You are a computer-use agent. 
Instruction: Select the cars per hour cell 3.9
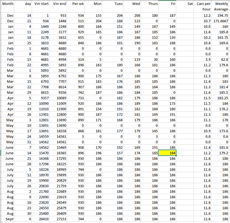(x=203, y=60)
